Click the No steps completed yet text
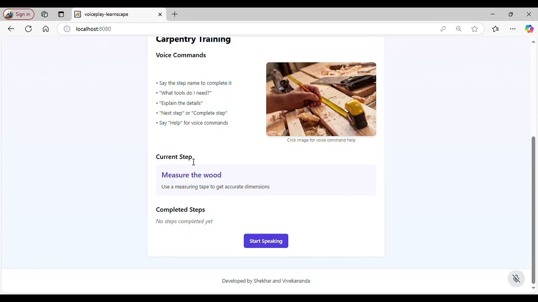Screen dimensions: 538x302 (x=184, y=221)
